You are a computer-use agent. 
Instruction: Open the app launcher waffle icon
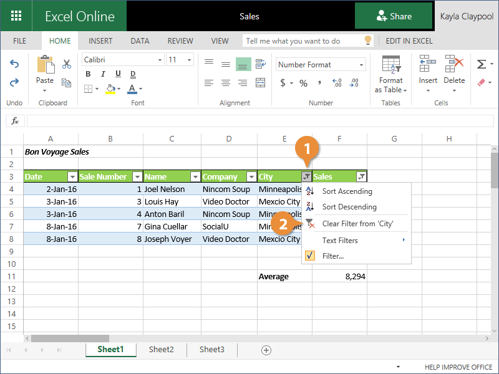16,16
